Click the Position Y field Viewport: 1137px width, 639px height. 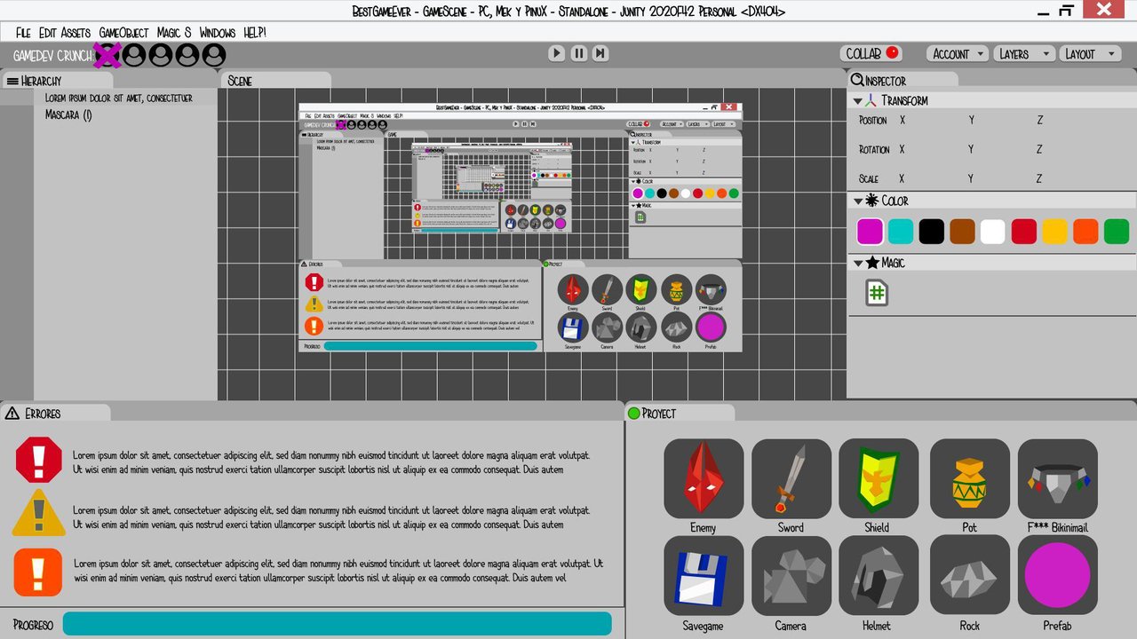pyautogui.click(x=972, y=120)
